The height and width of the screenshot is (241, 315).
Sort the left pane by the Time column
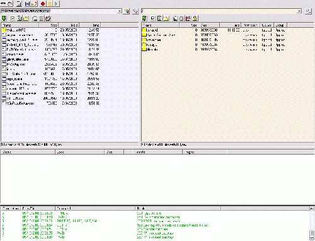(x=89, y=25)
